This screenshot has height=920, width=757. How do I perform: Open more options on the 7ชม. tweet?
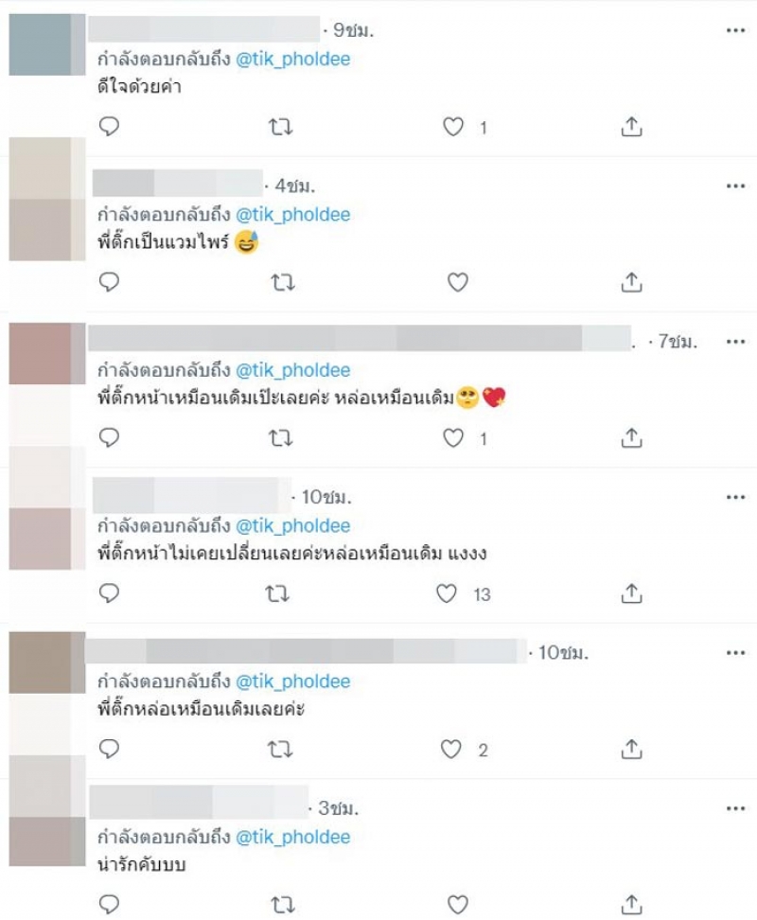coord(735,342)
